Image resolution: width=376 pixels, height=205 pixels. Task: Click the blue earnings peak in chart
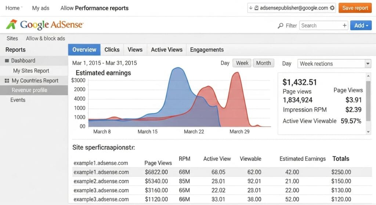pyautogui.click(x=178, y=69)
